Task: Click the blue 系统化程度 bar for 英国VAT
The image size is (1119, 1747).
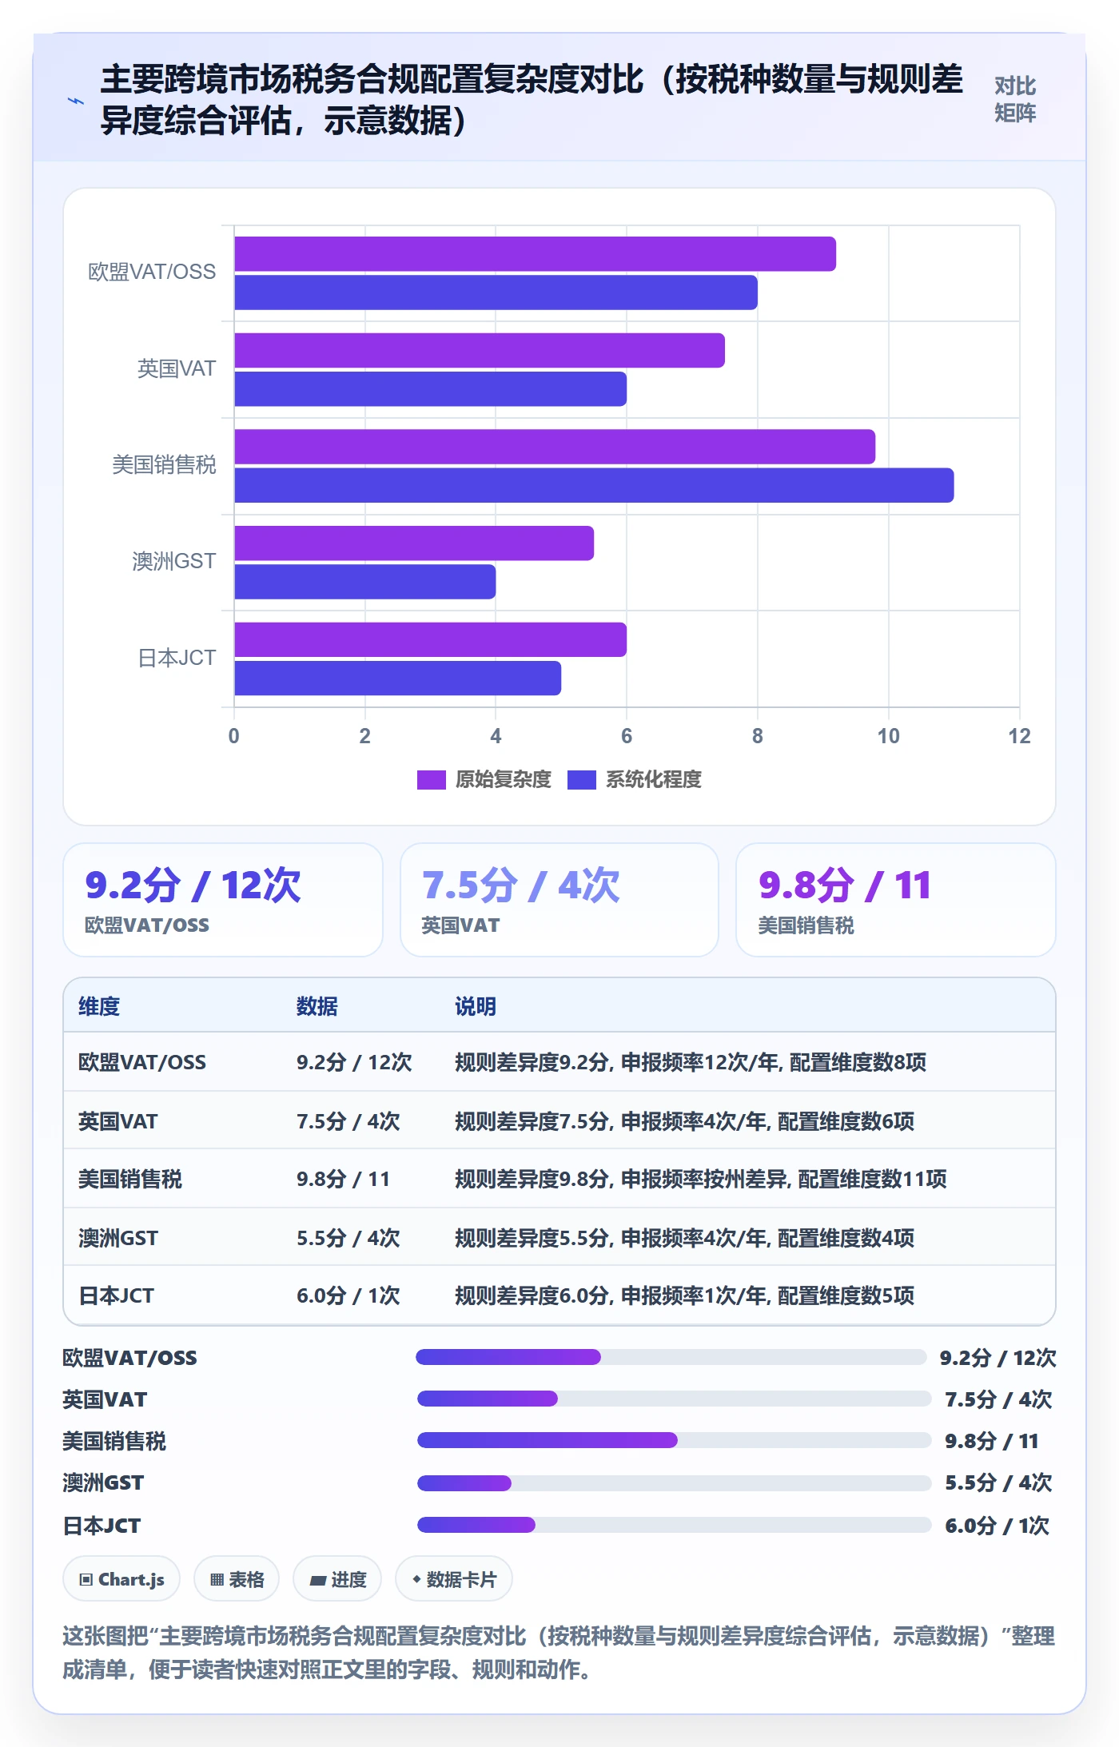Action: 430,389
